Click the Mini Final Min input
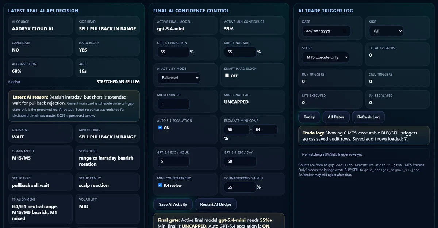 (240, 52)
